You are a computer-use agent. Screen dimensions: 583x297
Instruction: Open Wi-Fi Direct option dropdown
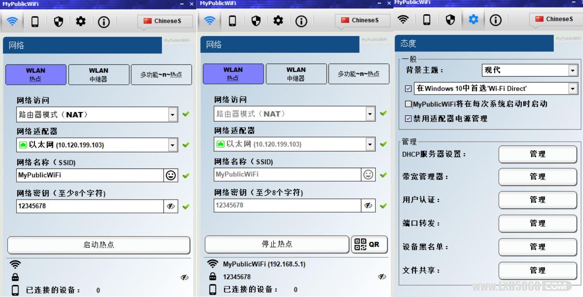click(x=573, y=89)
